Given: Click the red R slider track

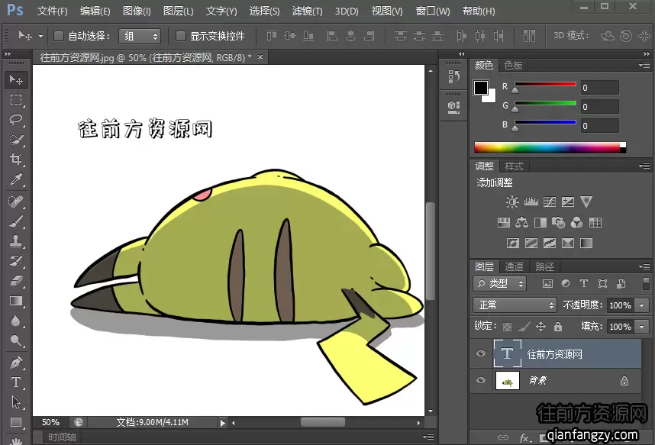Looking at the screenshot, I should [545, 85].
